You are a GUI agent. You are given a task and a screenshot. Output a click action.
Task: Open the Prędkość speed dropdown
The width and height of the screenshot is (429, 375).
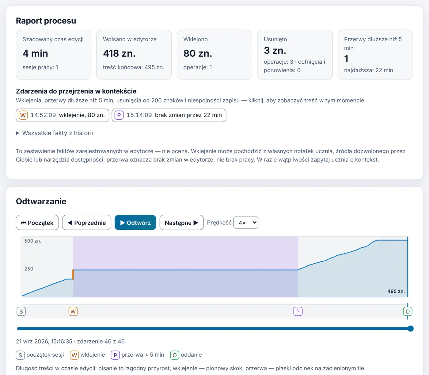click(x=246, y=223)
